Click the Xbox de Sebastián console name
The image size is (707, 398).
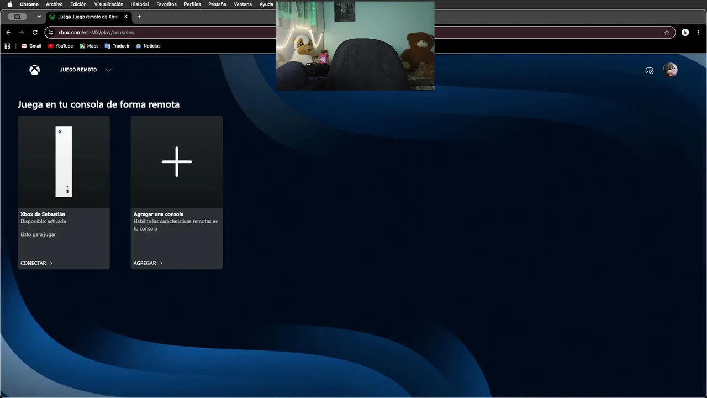(43, 214)
